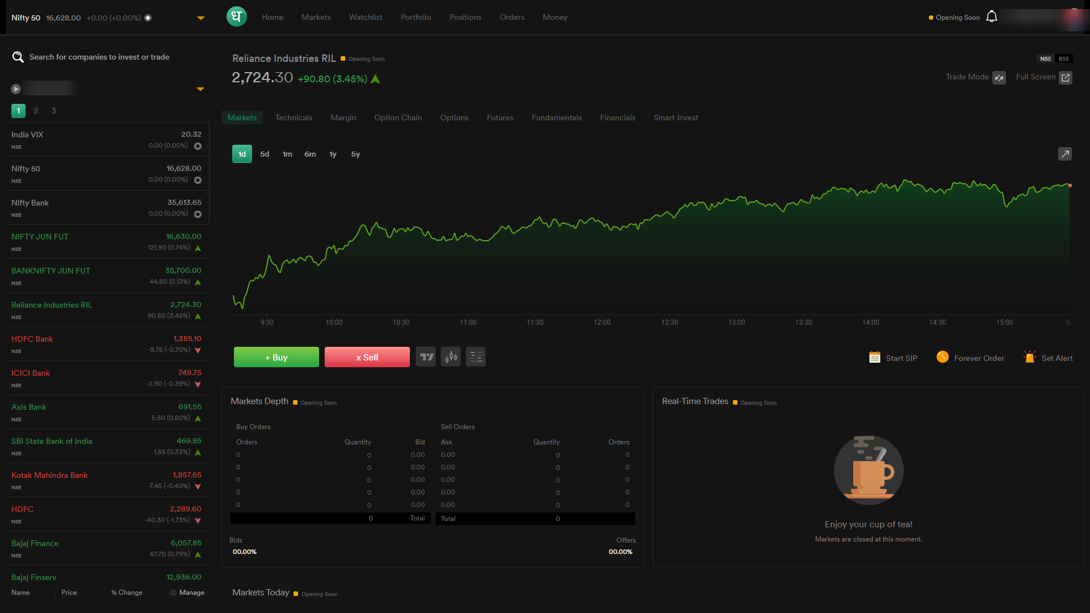Open the Futures tab
The height and width of the screenshot is (613, 1090).
500,117
